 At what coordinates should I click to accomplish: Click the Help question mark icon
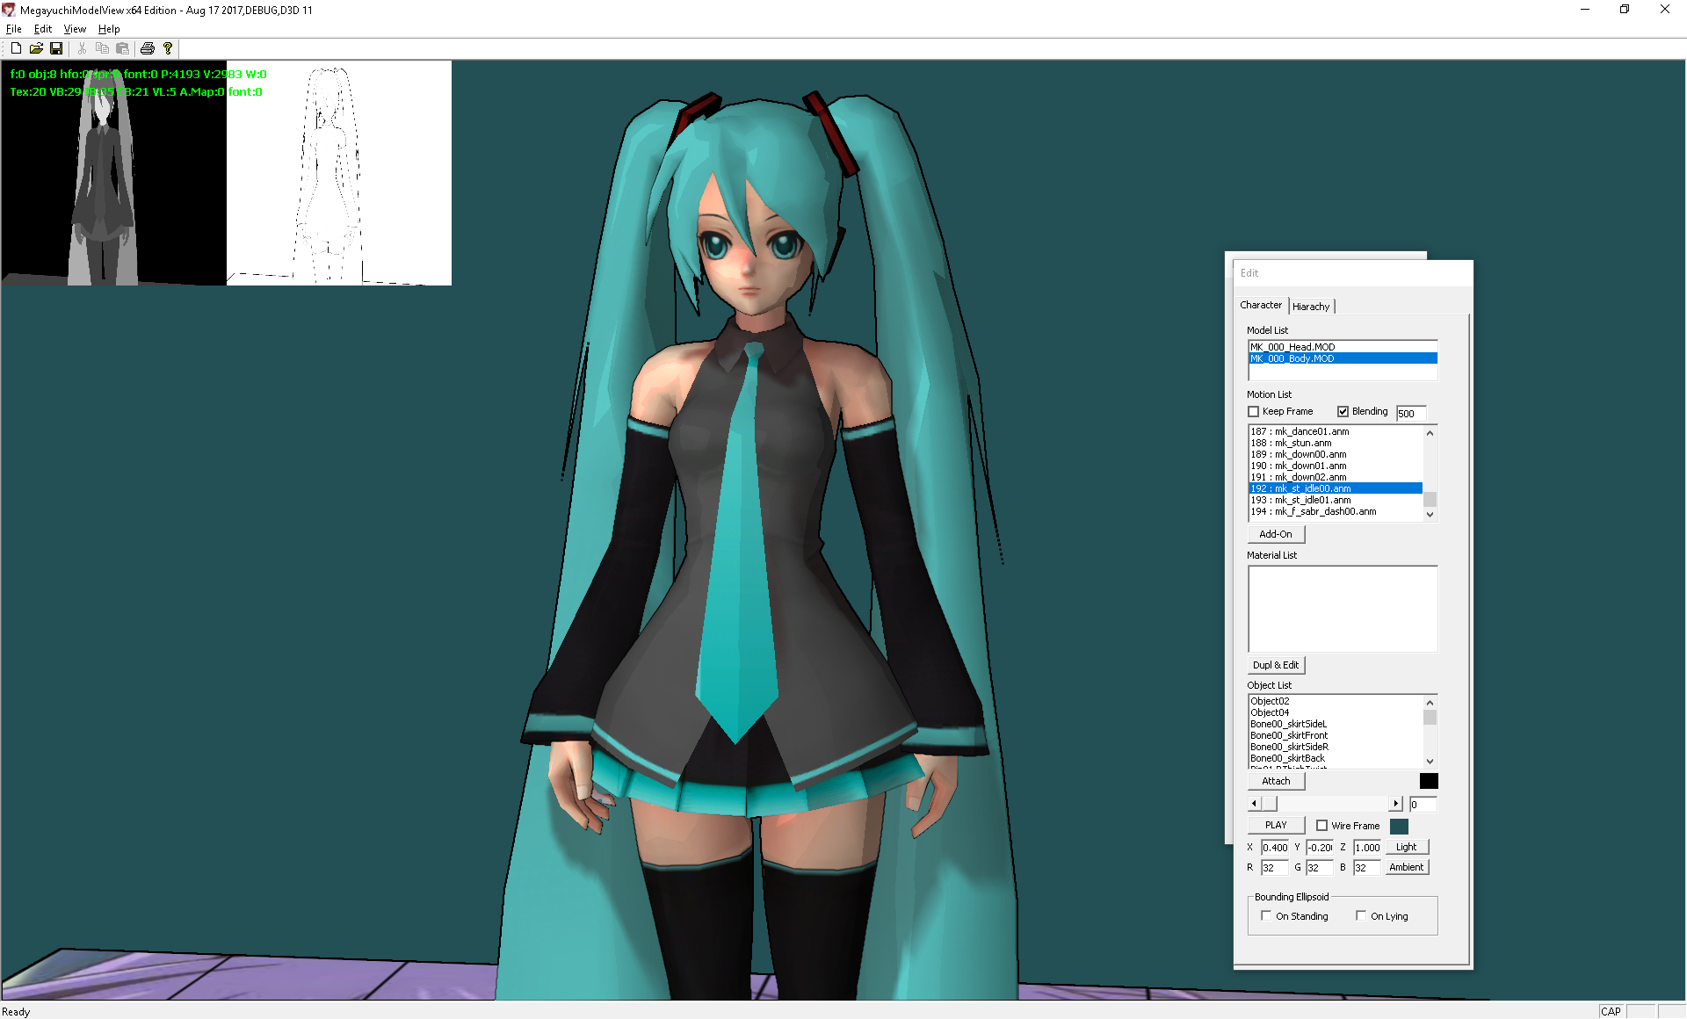coord(168,48)
